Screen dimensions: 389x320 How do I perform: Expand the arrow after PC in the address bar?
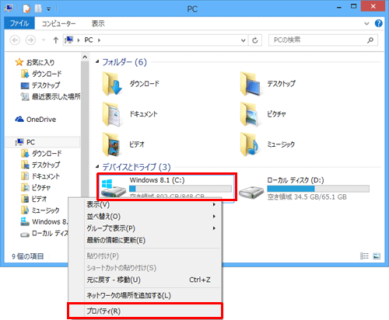click(x=99, y=40)
